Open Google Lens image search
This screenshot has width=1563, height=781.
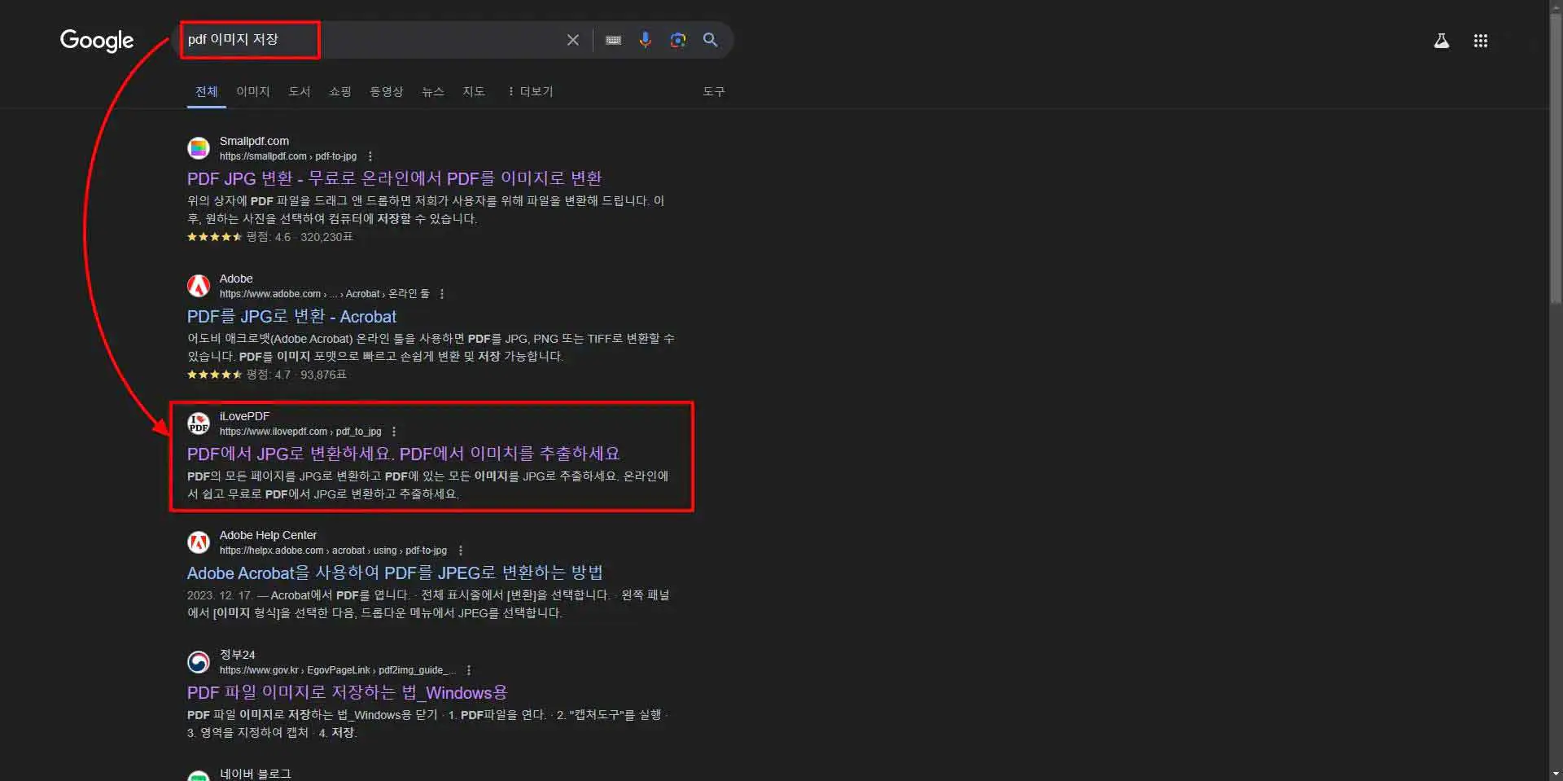(x=677, y=40)
